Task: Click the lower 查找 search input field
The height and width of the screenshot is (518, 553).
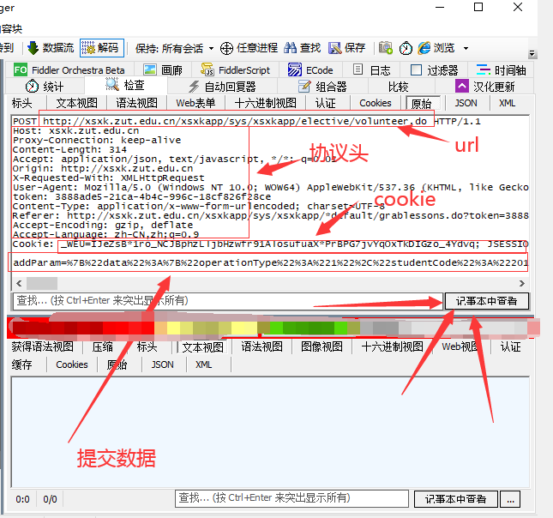Action: pyautogui.click(x=292, y=498)
